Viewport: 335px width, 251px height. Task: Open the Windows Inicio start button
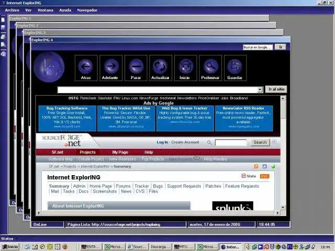coord(10,247)
